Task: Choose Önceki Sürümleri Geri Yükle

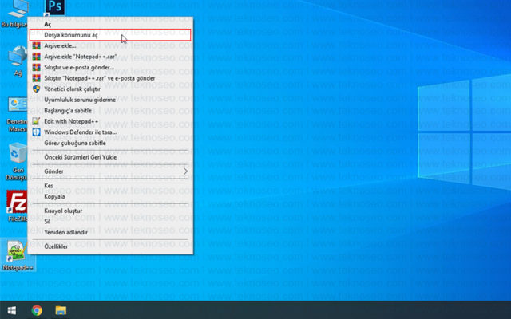Action: (x=110, y=157)
